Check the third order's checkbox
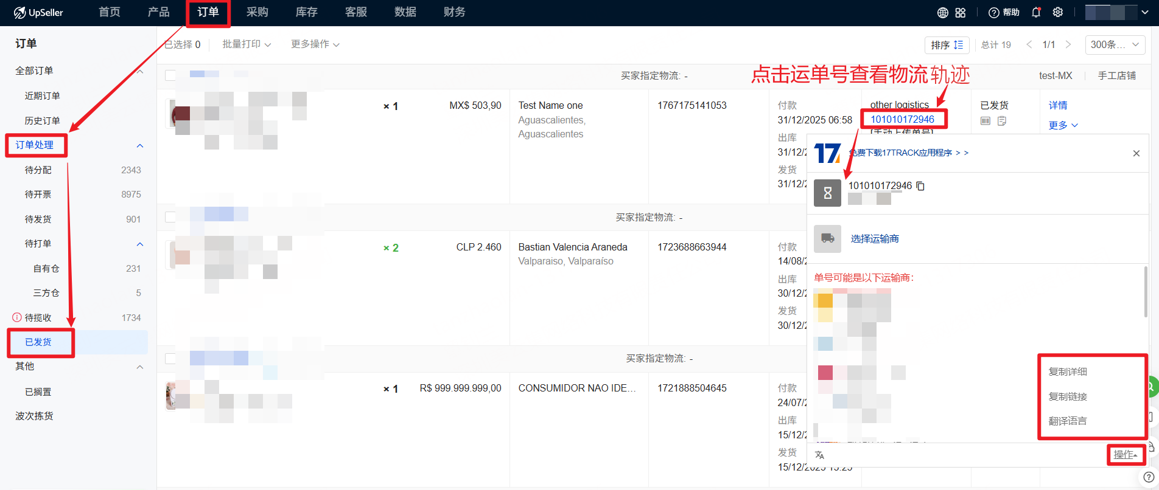Screen dimensions: 1159x490 tap(170, 359)
